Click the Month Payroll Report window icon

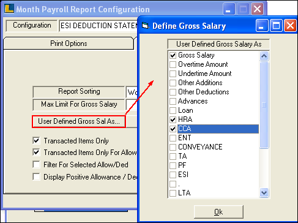point(9,9)
